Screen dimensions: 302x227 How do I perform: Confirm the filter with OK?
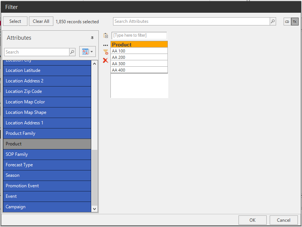[252, 220]
